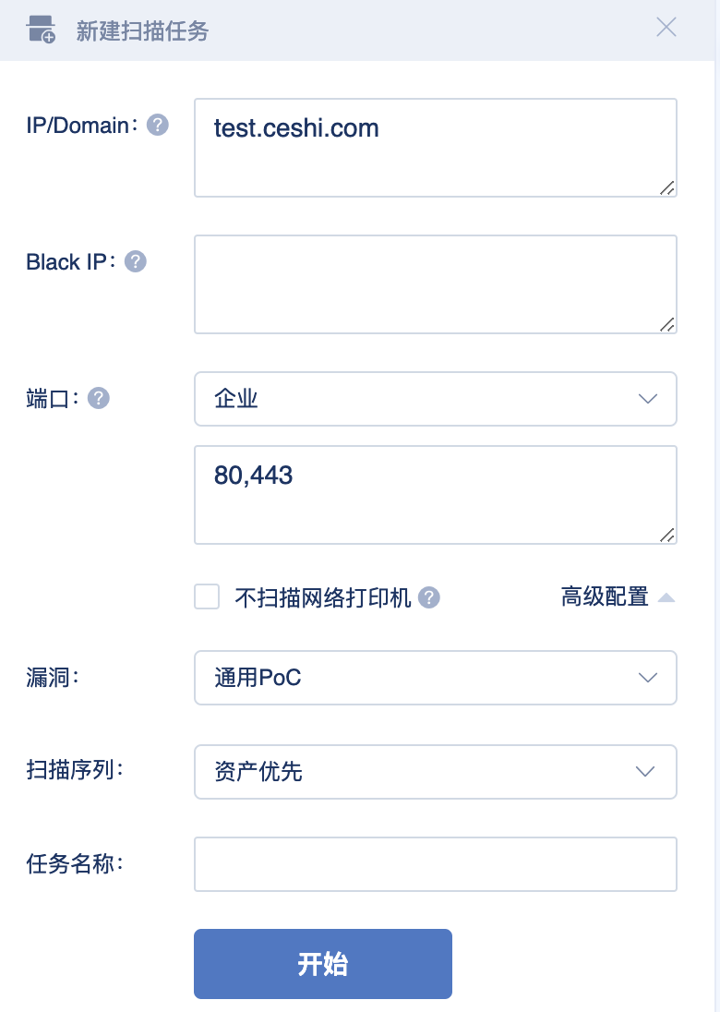Screen dimensions: 720x1012
Task: Click the chevron on the 资产优先 dropdown
Action: (x=645, y=771)
